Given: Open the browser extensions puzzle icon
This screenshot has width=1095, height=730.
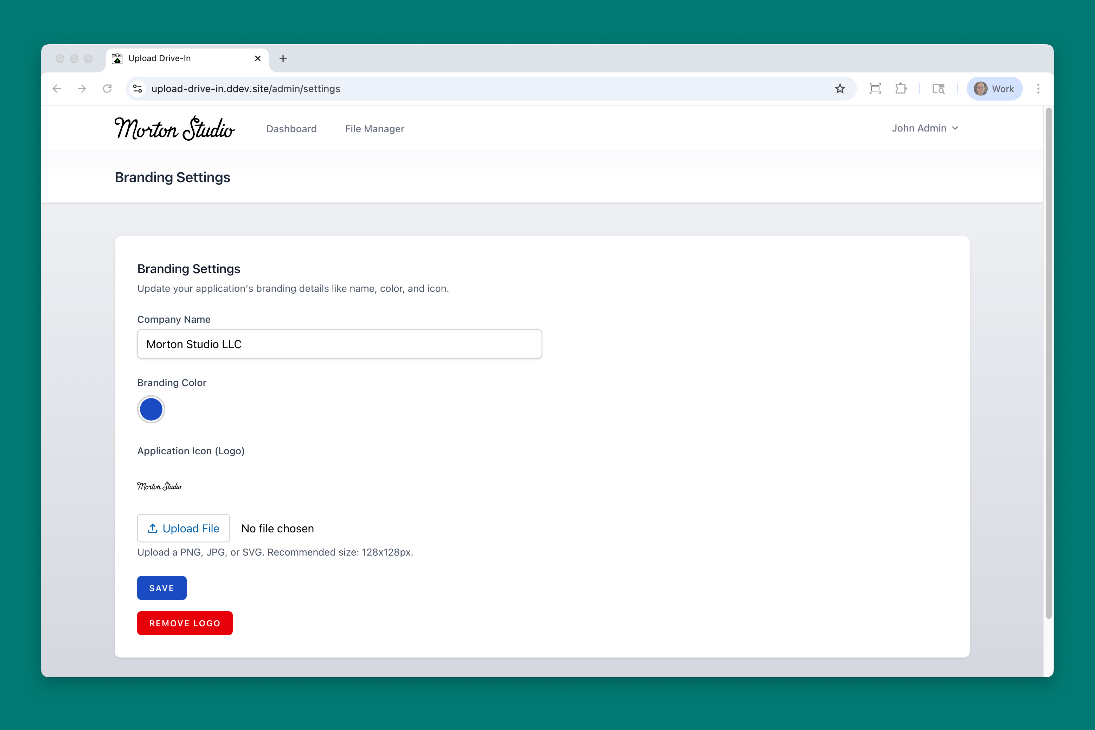Looking at the screenshot, I should point(901,89).
